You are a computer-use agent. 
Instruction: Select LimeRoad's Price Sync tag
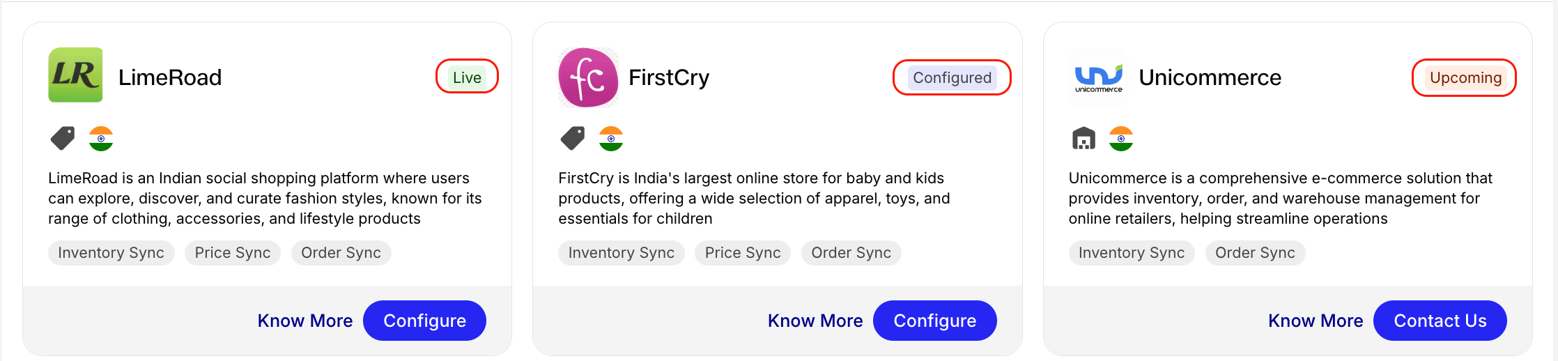coord(233,253)
